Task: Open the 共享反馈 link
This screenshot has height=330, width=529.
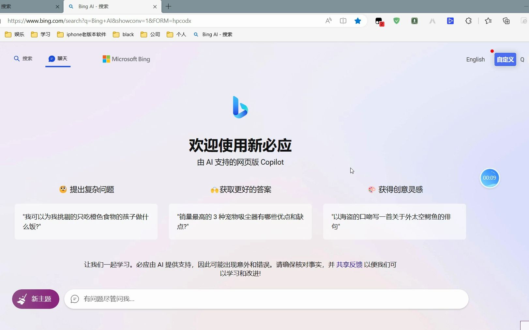Action: point(349,265)
